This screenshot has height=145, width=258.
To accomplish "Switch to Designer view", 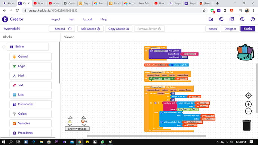I will (230, 29).
